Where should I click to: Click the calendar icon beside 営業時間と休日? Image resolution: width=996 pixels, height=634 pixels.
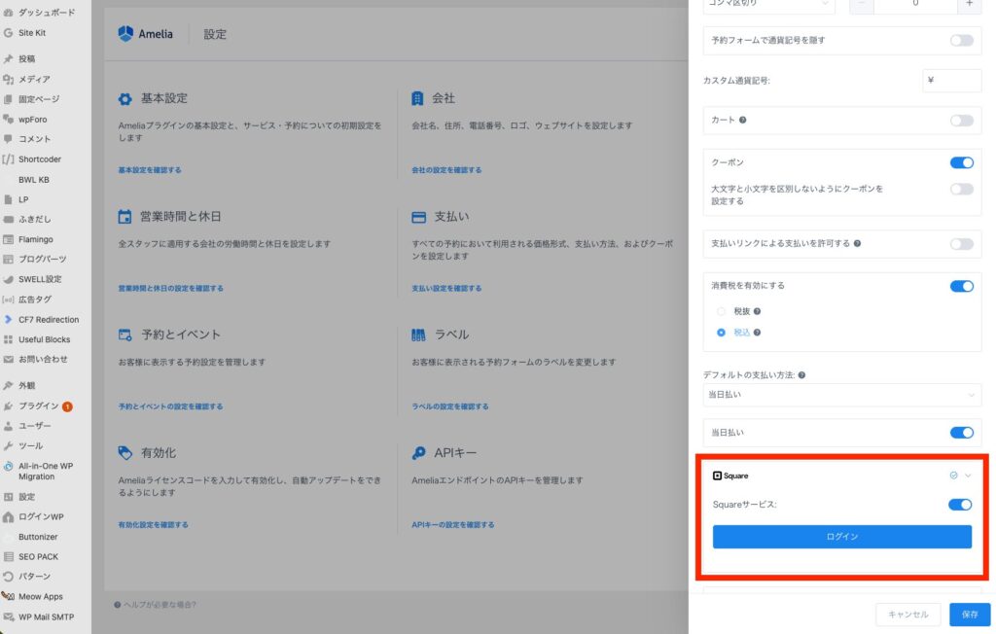(125, 217)
